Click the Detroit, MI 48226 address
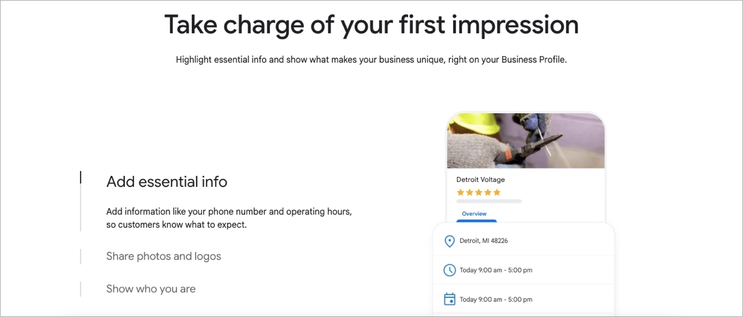The image size is (743, 317). pyautogui.click(x=484, y=241)
